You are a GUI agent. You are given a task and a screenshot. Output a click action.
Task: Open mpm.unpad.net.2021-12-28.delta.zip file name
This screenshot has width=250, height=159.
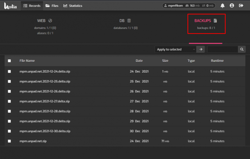[x=45, y=111]
